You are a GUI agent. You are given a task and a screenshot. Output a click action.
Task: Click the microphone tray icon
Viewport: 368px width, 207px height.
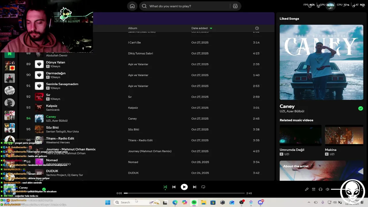[x=323, y=202]
